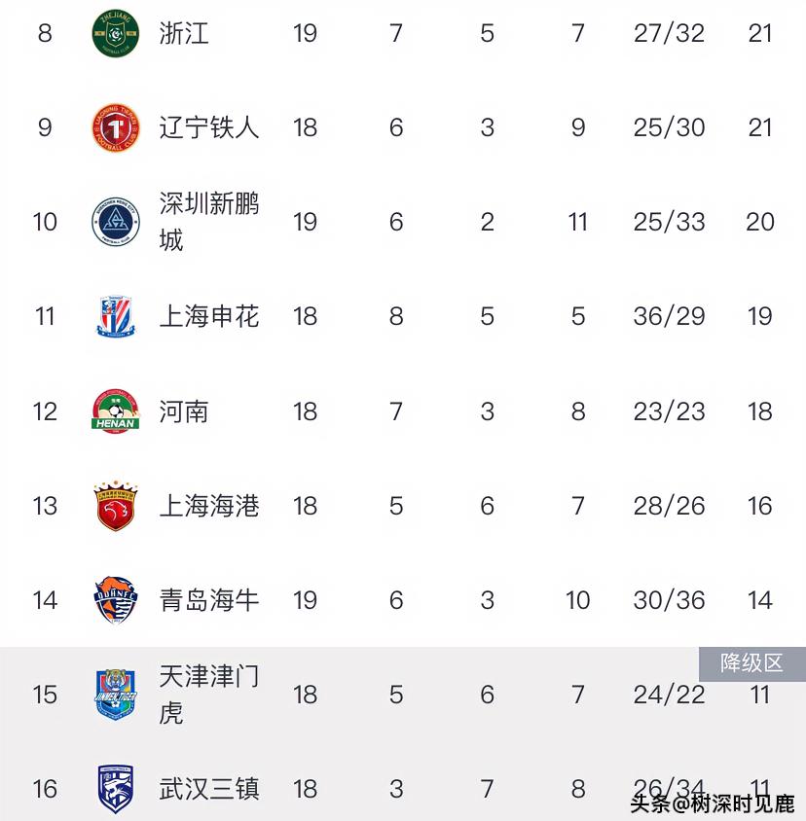This screenshot has height=821, width=806.
Task: Open the Shanghai Shenhua team logo
Action: pos(115,317)
